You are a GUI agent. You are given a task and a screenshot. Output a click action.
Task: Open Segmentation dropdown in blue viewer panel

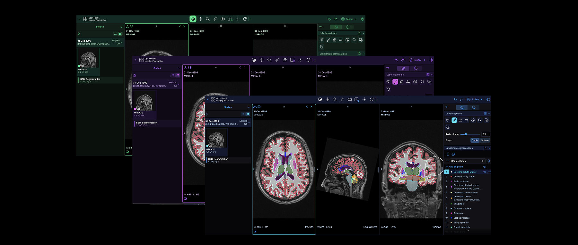click(467, 161)
